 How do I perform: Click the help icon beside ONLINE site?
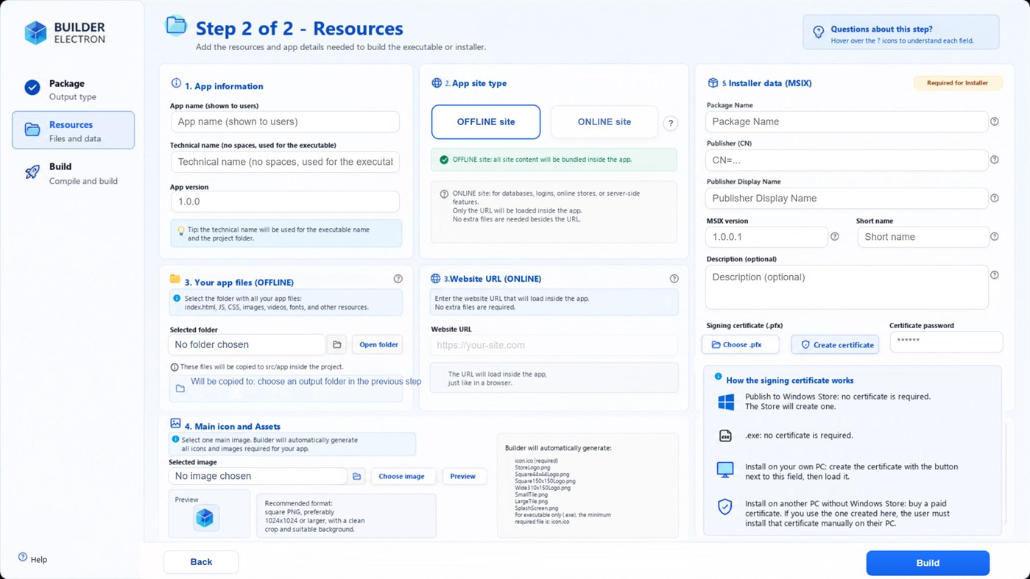tap(670, 123)
